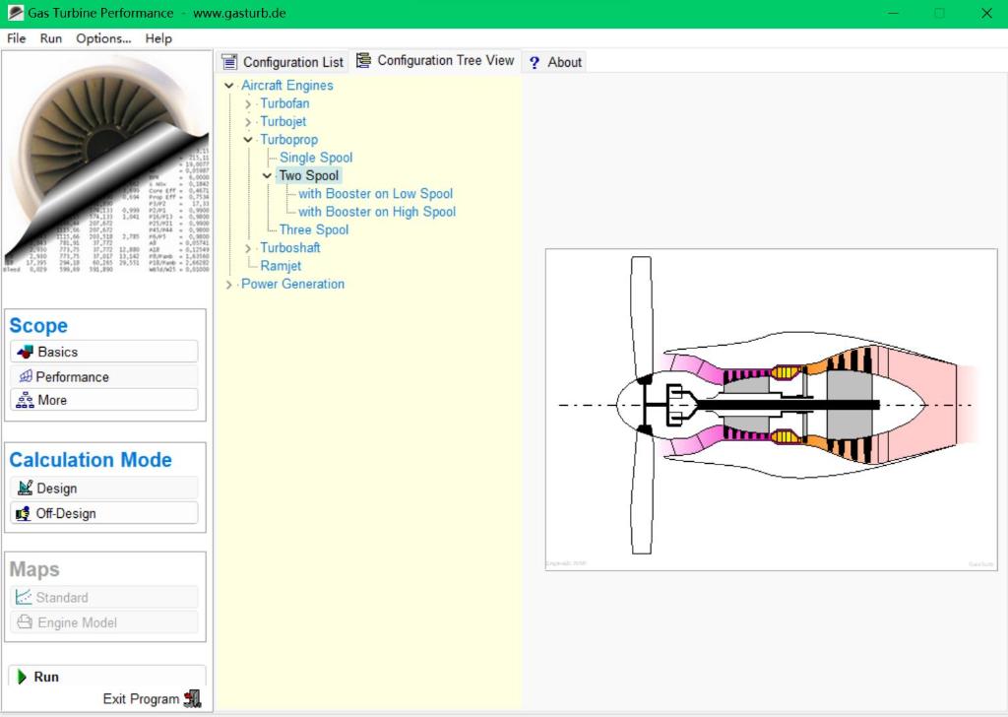
Task: Select with Booster on Low Spool
Action: [378, 193]
